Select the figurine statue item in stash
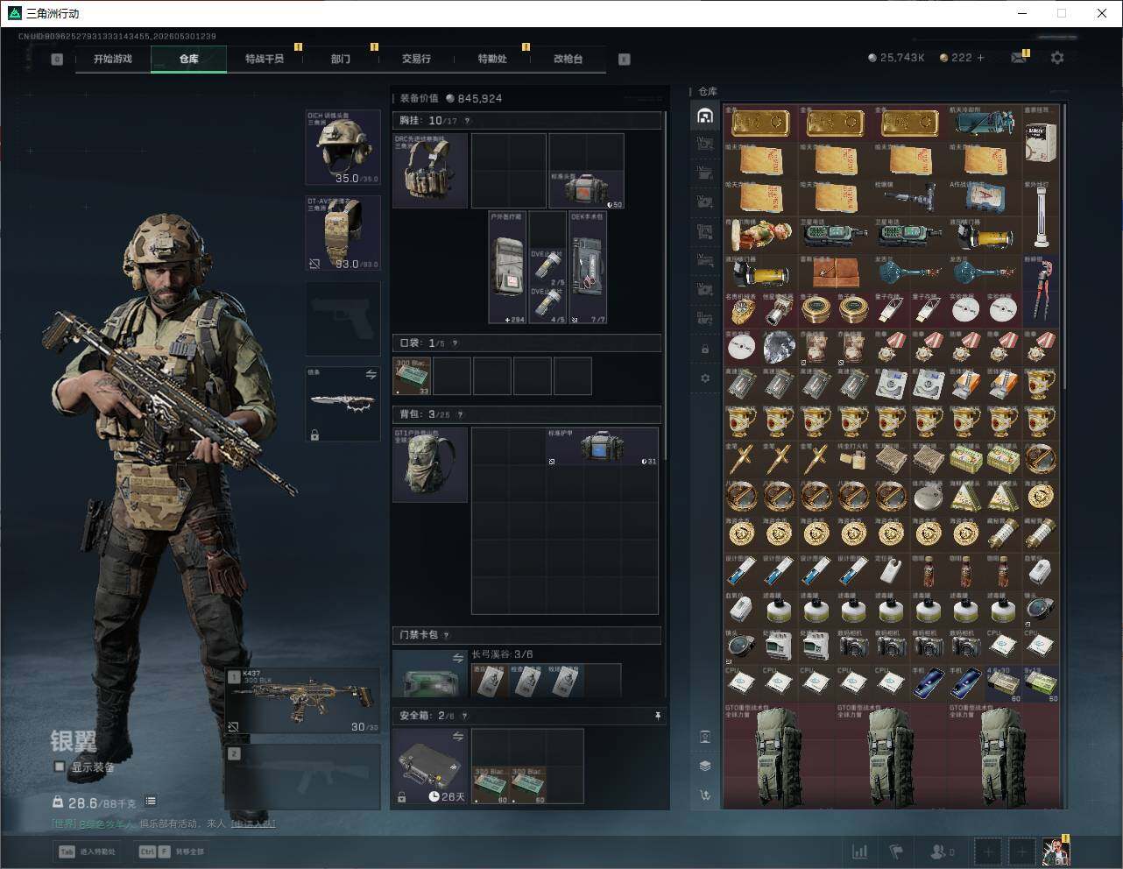This screenshot has height=869, width=1123. 760,235
